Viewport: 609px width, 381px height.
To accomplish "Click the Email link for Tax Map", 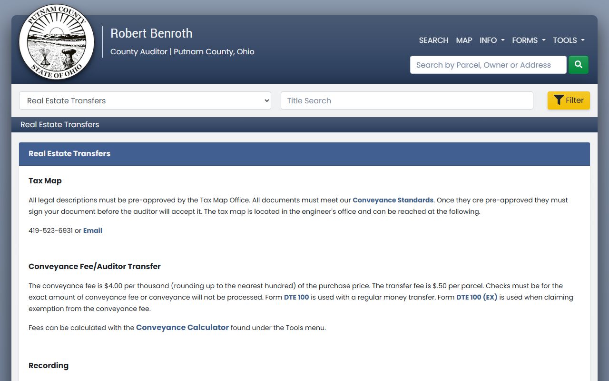I will click(x=93, y=231).
